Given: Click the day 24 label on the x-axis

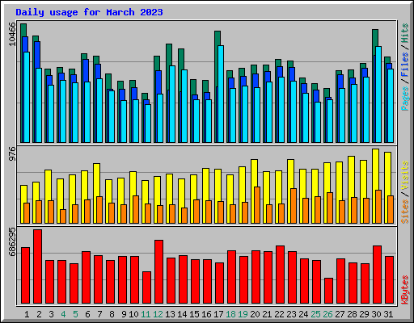Looking at the screenshot, I should (303, 314).
